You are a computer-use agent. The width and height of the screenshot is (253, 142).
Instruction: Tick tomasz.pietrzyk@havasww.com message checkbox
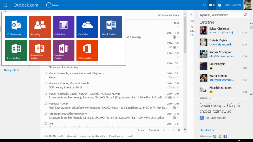[x=45, y=114]
